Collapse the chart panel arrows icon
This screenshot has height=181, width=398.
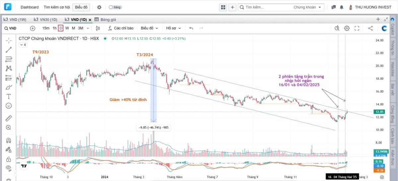[x=386, y=19]
